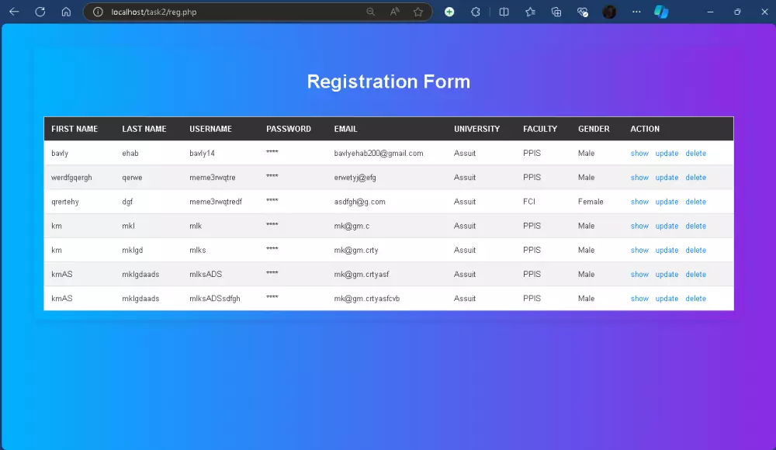This screenshot has height=450, width=776.
Task: Click the site info icon in address bar
Action: 97,12
